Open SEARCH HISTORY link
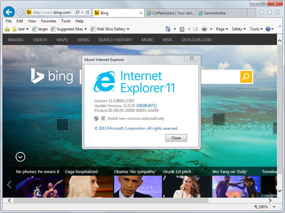Viewport: 285px width, 213px height. pos(115,40)
